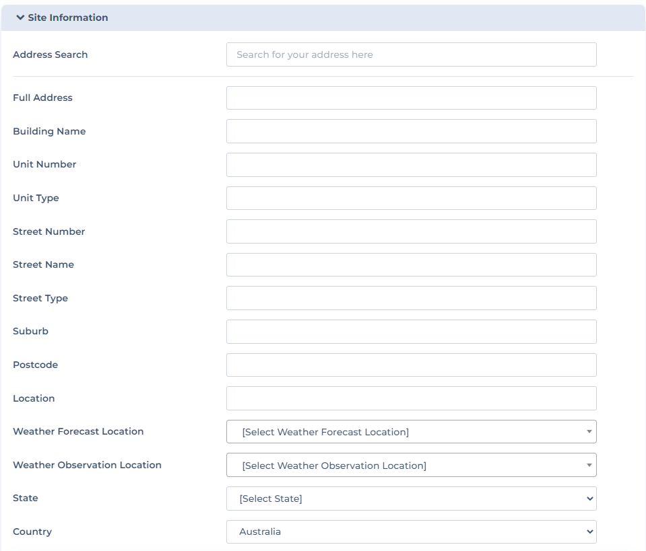
Task: Open the Weather Observation Location dropdown
Action: [x=411, y=465]
